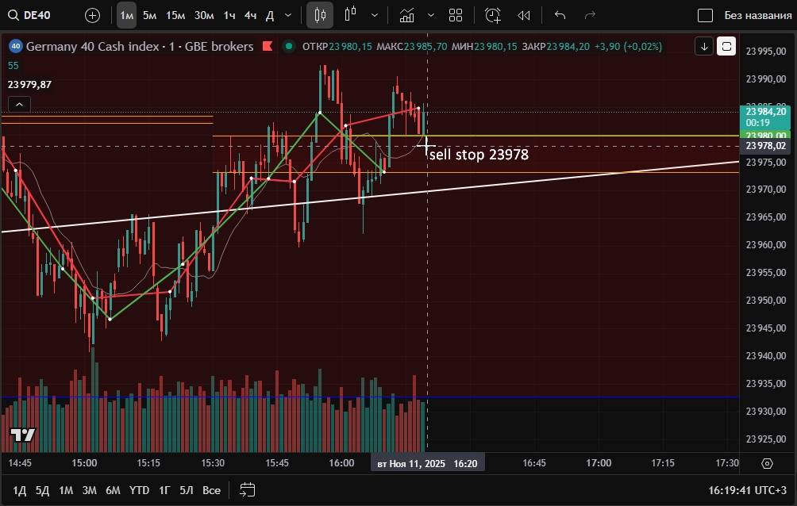Click the DE40 symbol search field
This screenshot has height=506, width=797.
[38, 15]
